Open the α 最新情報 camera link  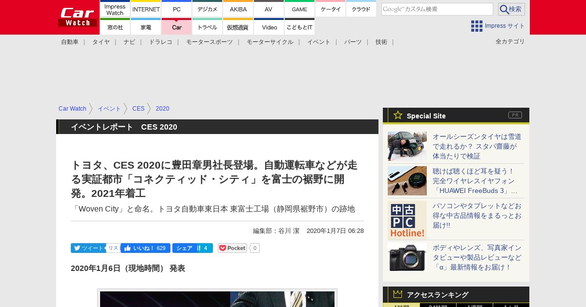point(477,257)
